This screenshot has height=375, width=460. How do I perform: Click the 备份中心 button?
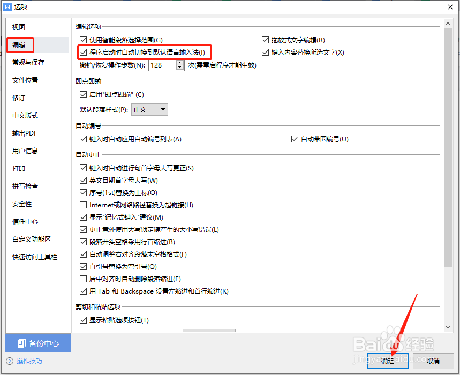click(38, 343)
